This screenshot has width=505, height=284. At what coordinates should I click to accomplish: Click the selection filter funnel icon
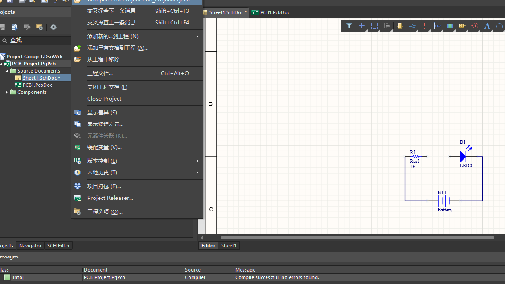[349, 26]
